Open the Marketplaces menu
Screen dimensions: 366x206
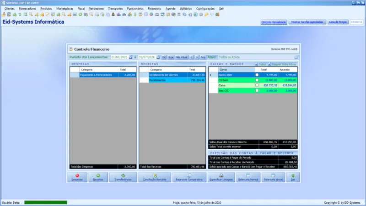[x=65, y=9]
